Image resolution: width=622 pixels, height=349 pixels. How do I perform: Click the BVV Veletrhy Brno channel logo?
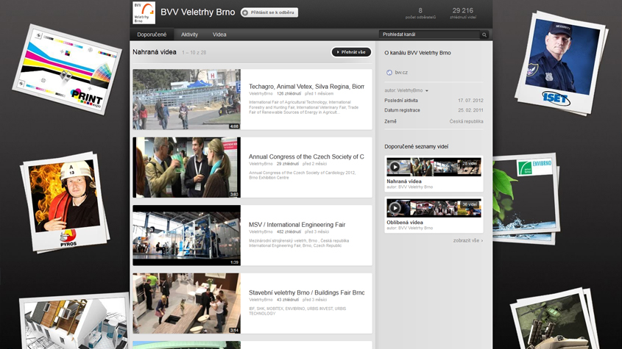tap(144, 12)
